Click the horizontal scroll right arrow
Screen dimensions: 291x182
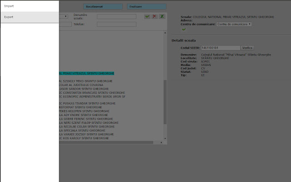coord(161,142)
